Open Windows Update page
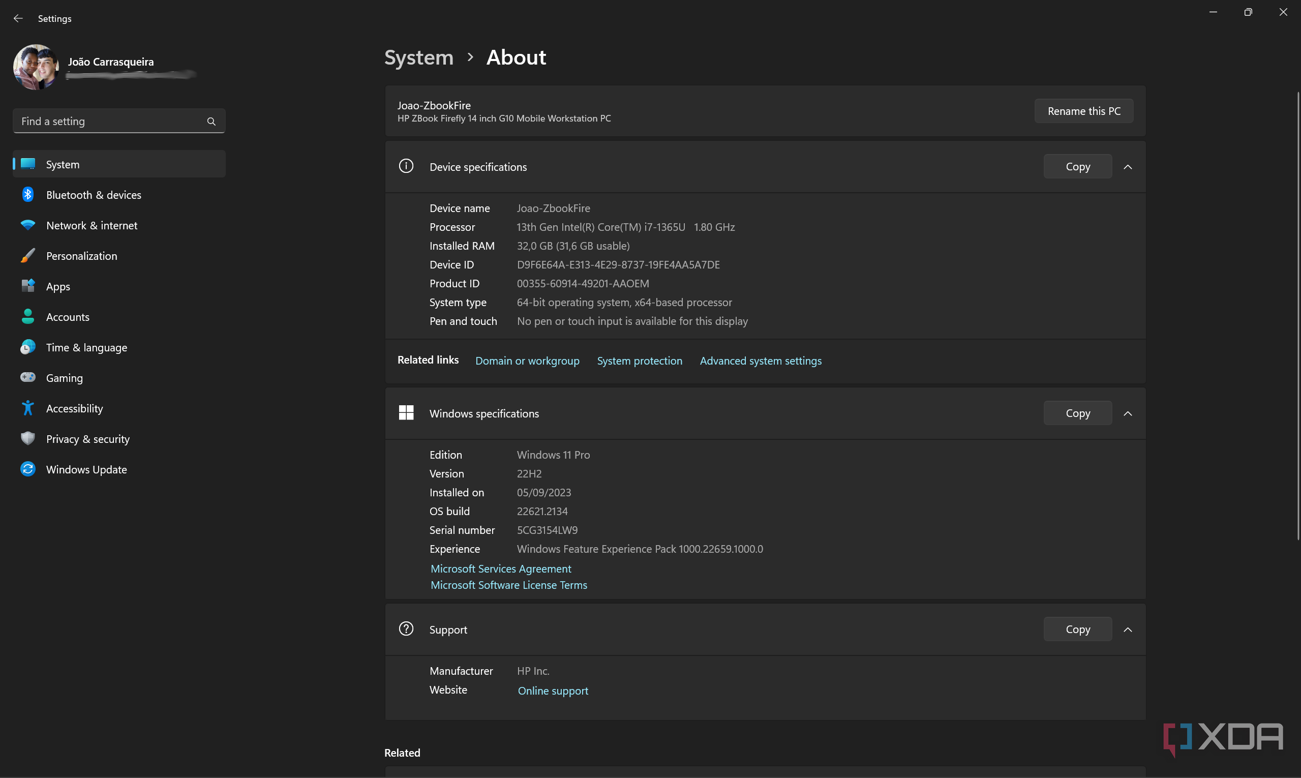Viewport: 1301px width, 778px height. (119, 469)
